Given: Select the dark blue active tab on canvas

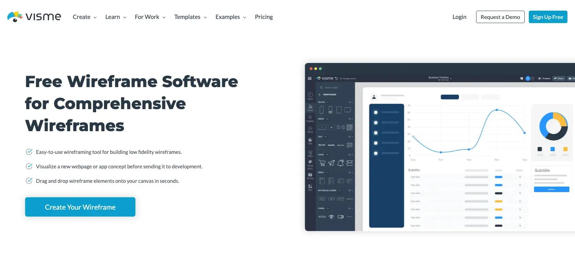Looking at the screenshot, I should (x=450, y=97).
